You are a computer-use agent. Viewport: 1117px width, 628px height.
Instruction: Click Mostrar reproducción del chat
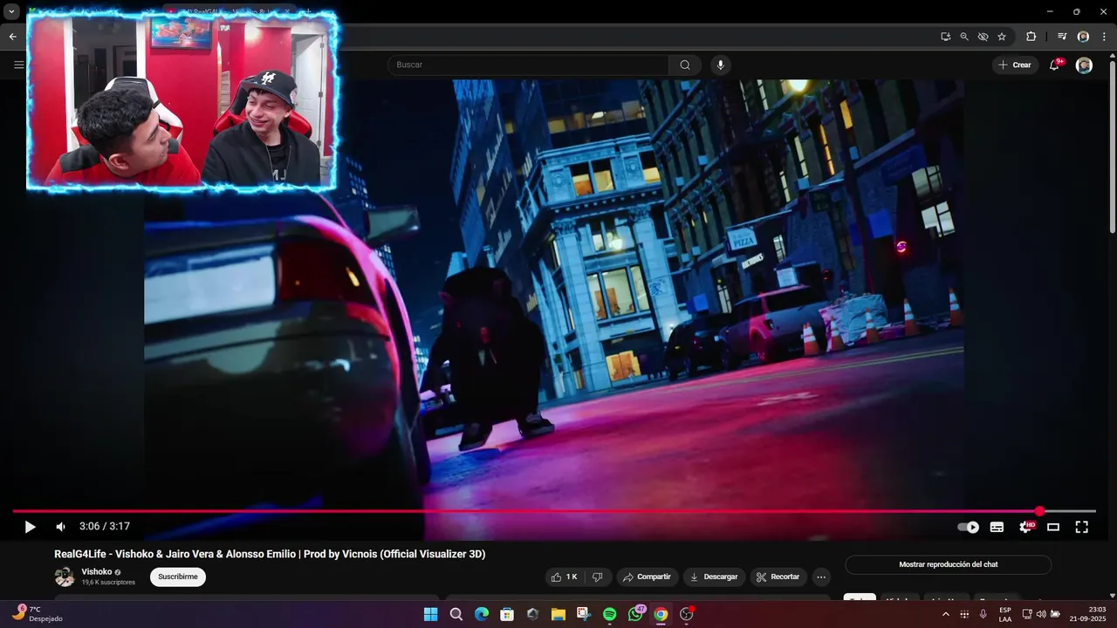949,564
